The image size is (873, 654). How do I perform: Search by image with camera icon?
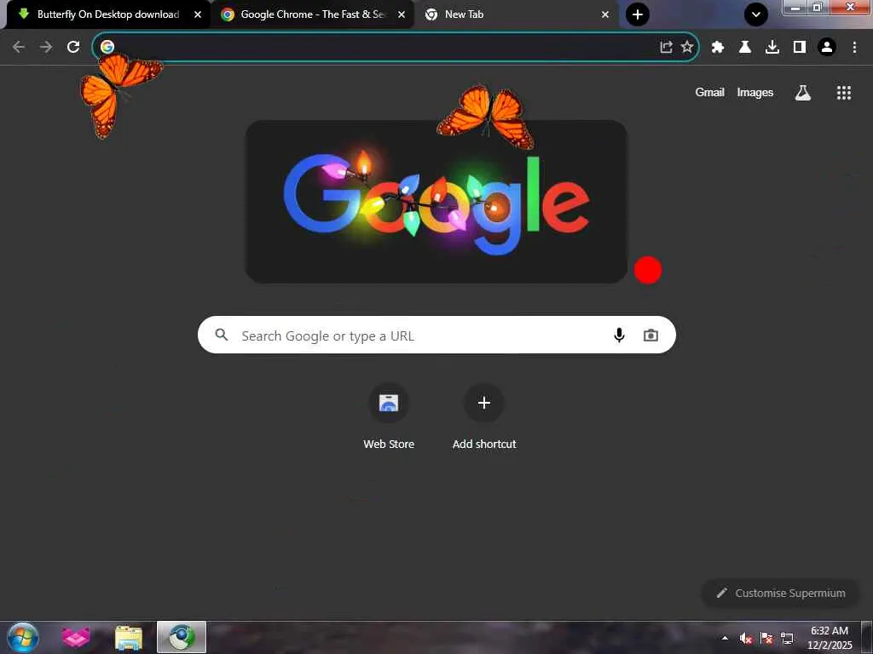(x=650, y=336)
